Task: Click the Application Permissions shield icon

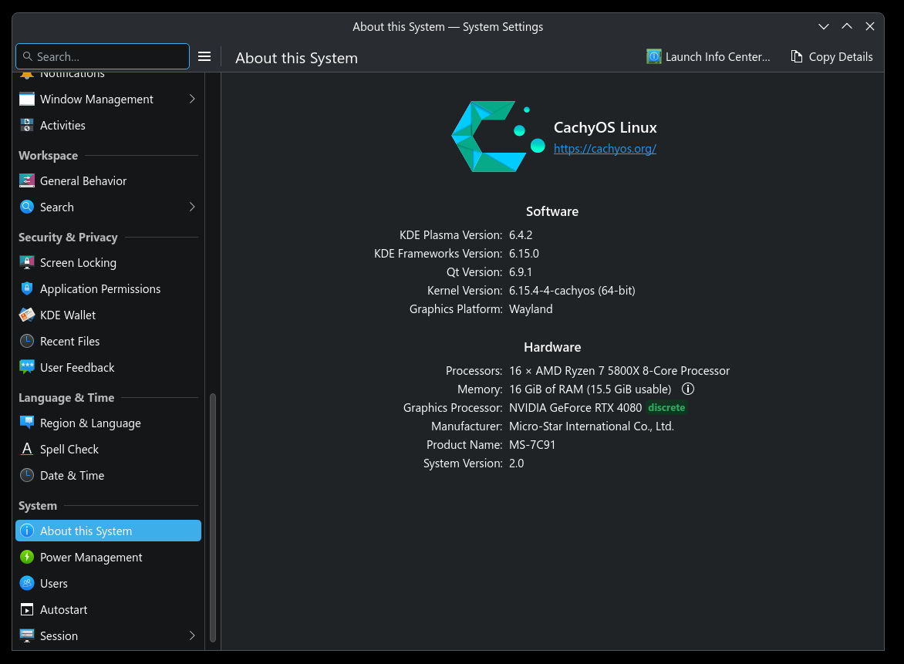Action: (27, 288)
